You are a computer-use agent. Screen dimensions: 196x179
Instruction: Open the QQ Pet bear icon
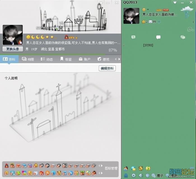141,168
